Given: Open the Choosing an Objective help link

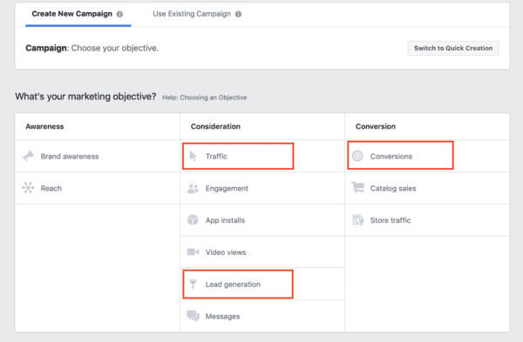Looking at the screenshot, I should 205,97.
